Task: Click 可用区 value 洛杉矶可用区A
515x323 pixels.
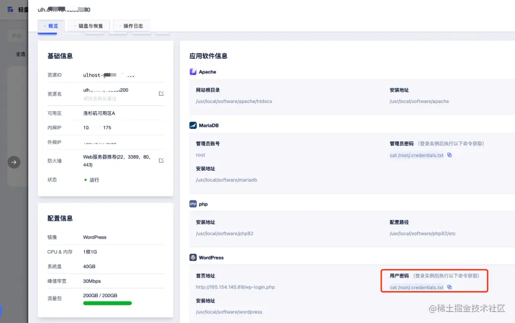Action: click(x=99, y=113)
